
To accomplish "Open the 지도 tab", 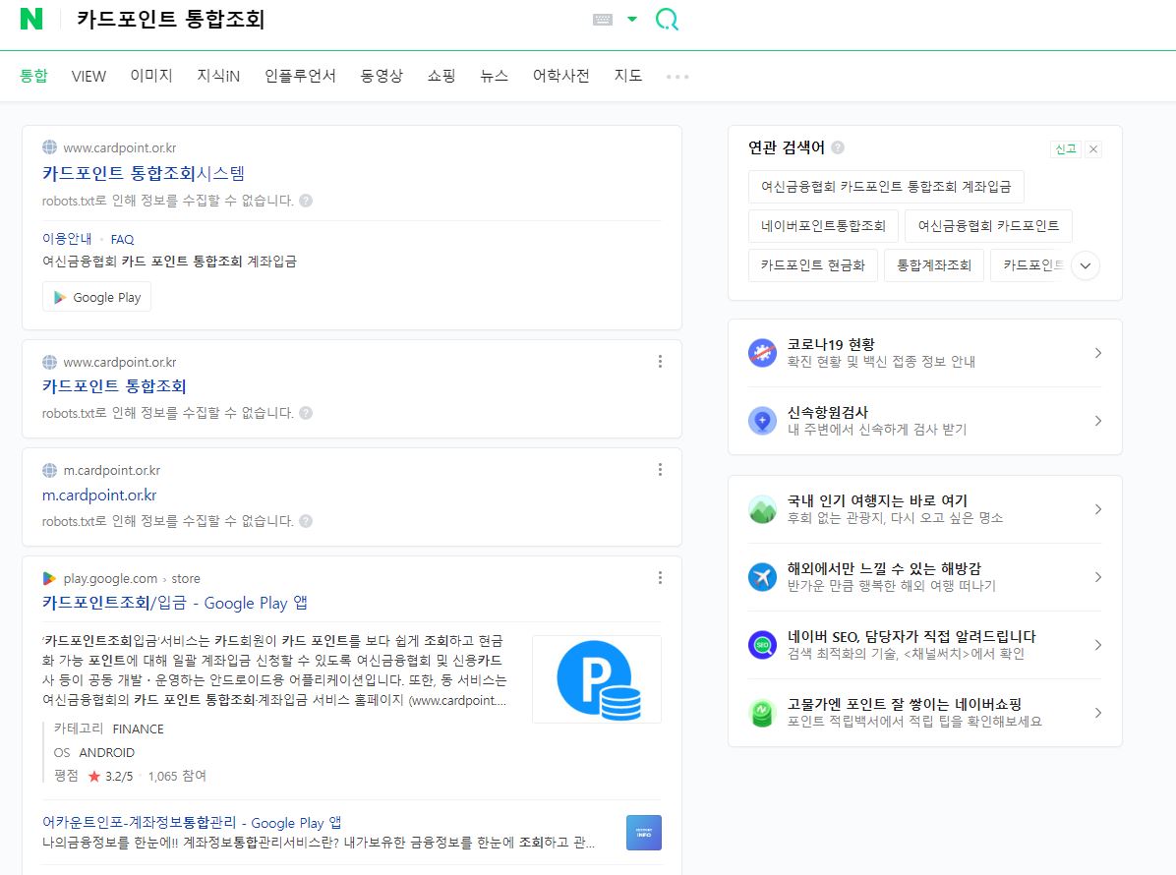I will pos(627,76).
